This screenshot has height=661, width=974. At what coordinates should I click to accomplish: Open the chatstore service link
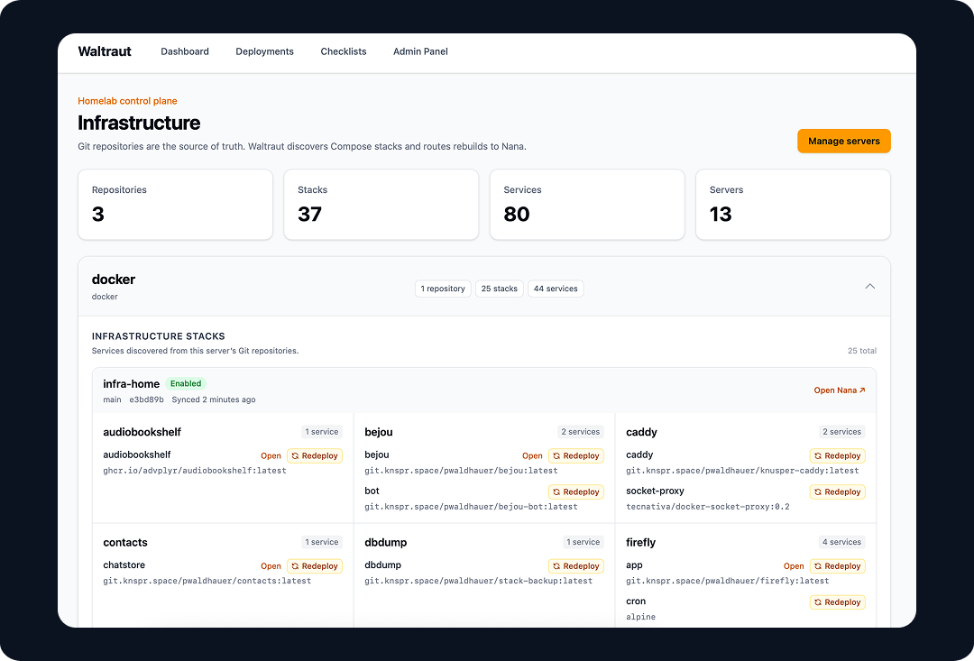[x=271, y=566]
